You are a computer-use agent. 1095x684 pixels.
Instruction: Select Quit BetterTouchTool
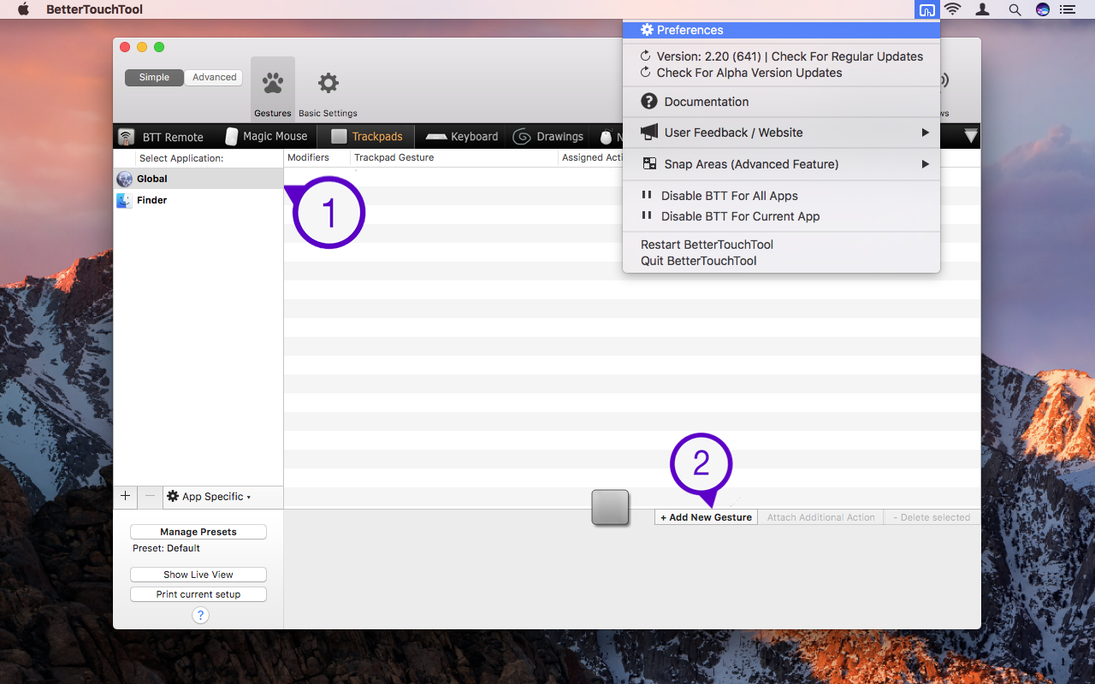click(x=782, y=261)
